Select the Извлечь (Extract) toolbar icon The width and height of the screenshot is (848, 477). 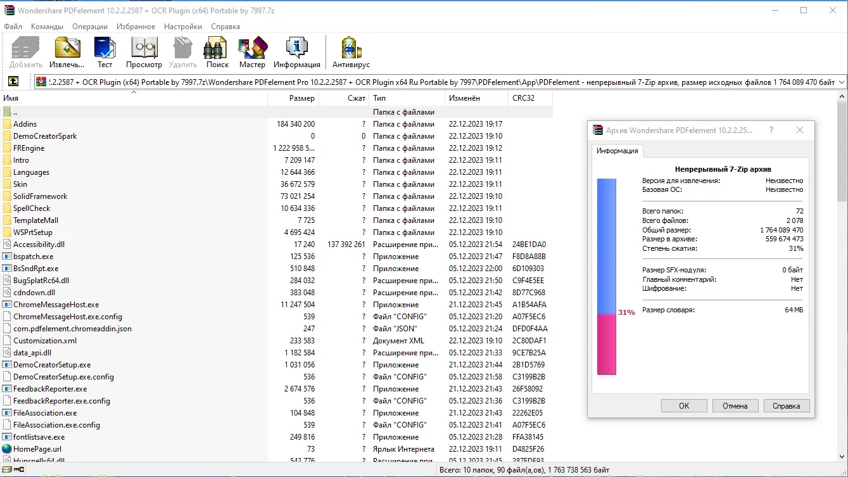click(x=66, y=49)
